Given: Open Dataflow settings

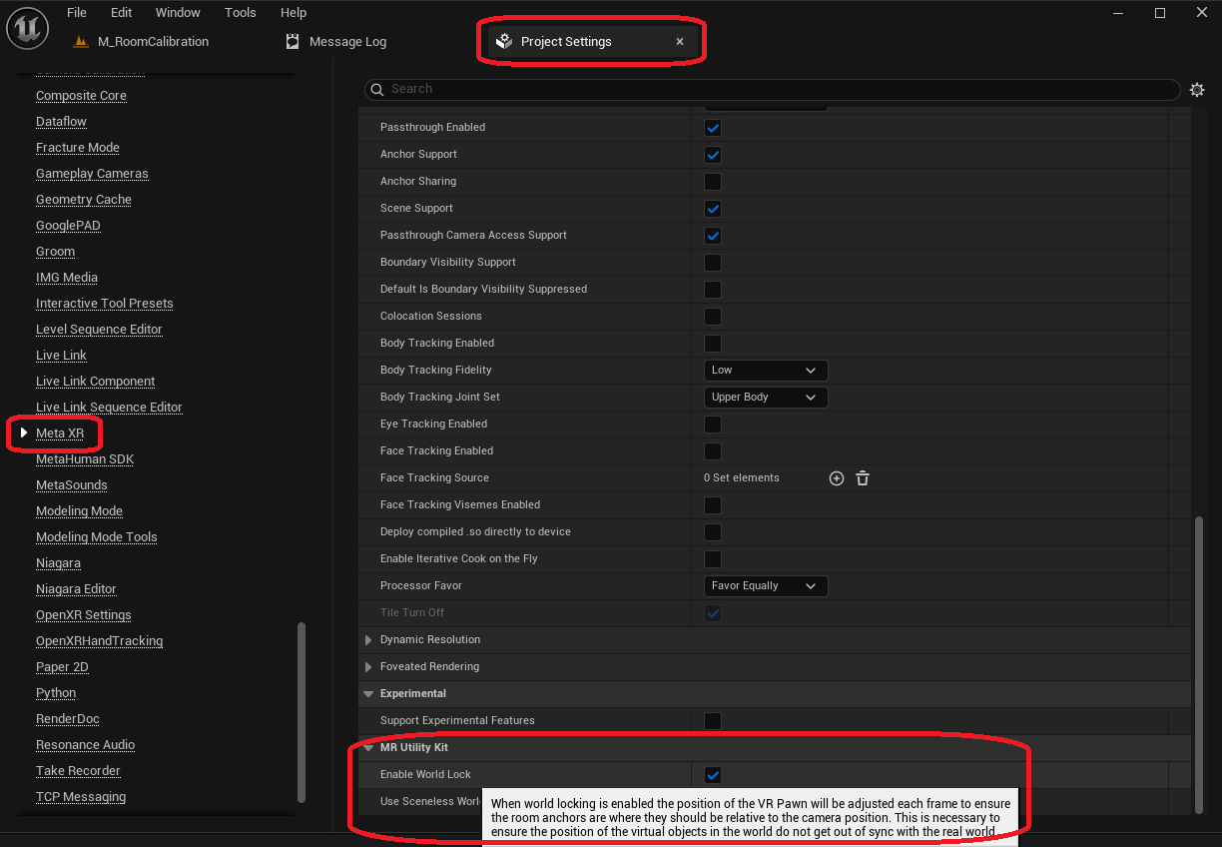Looking at the screenshot, I should (x=61, y=122).
